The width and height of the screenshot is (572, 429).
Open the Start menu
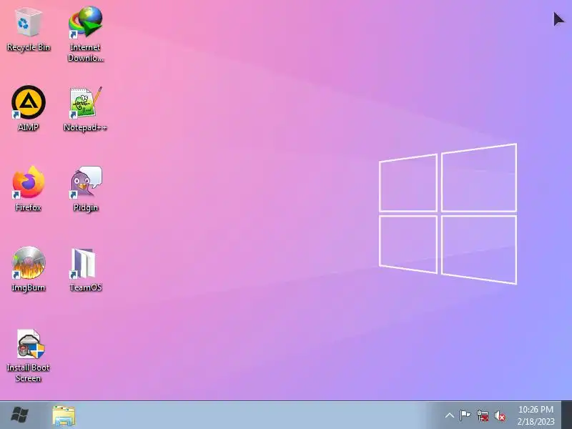coord(20,415)
